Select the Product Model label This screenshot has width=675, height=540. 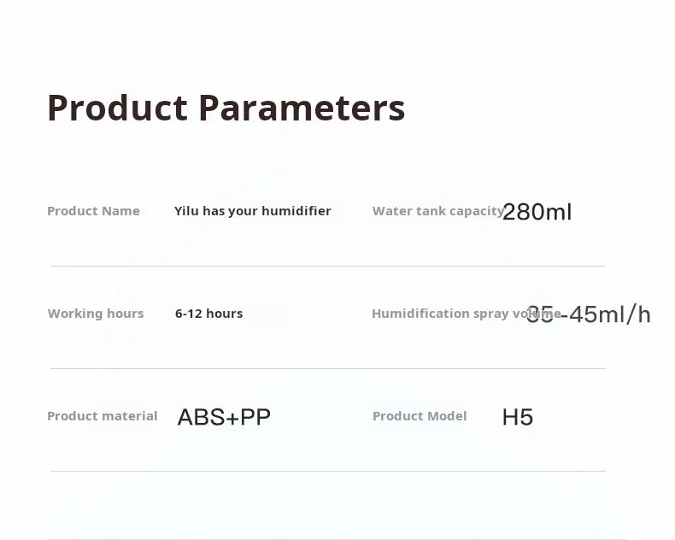420,416
